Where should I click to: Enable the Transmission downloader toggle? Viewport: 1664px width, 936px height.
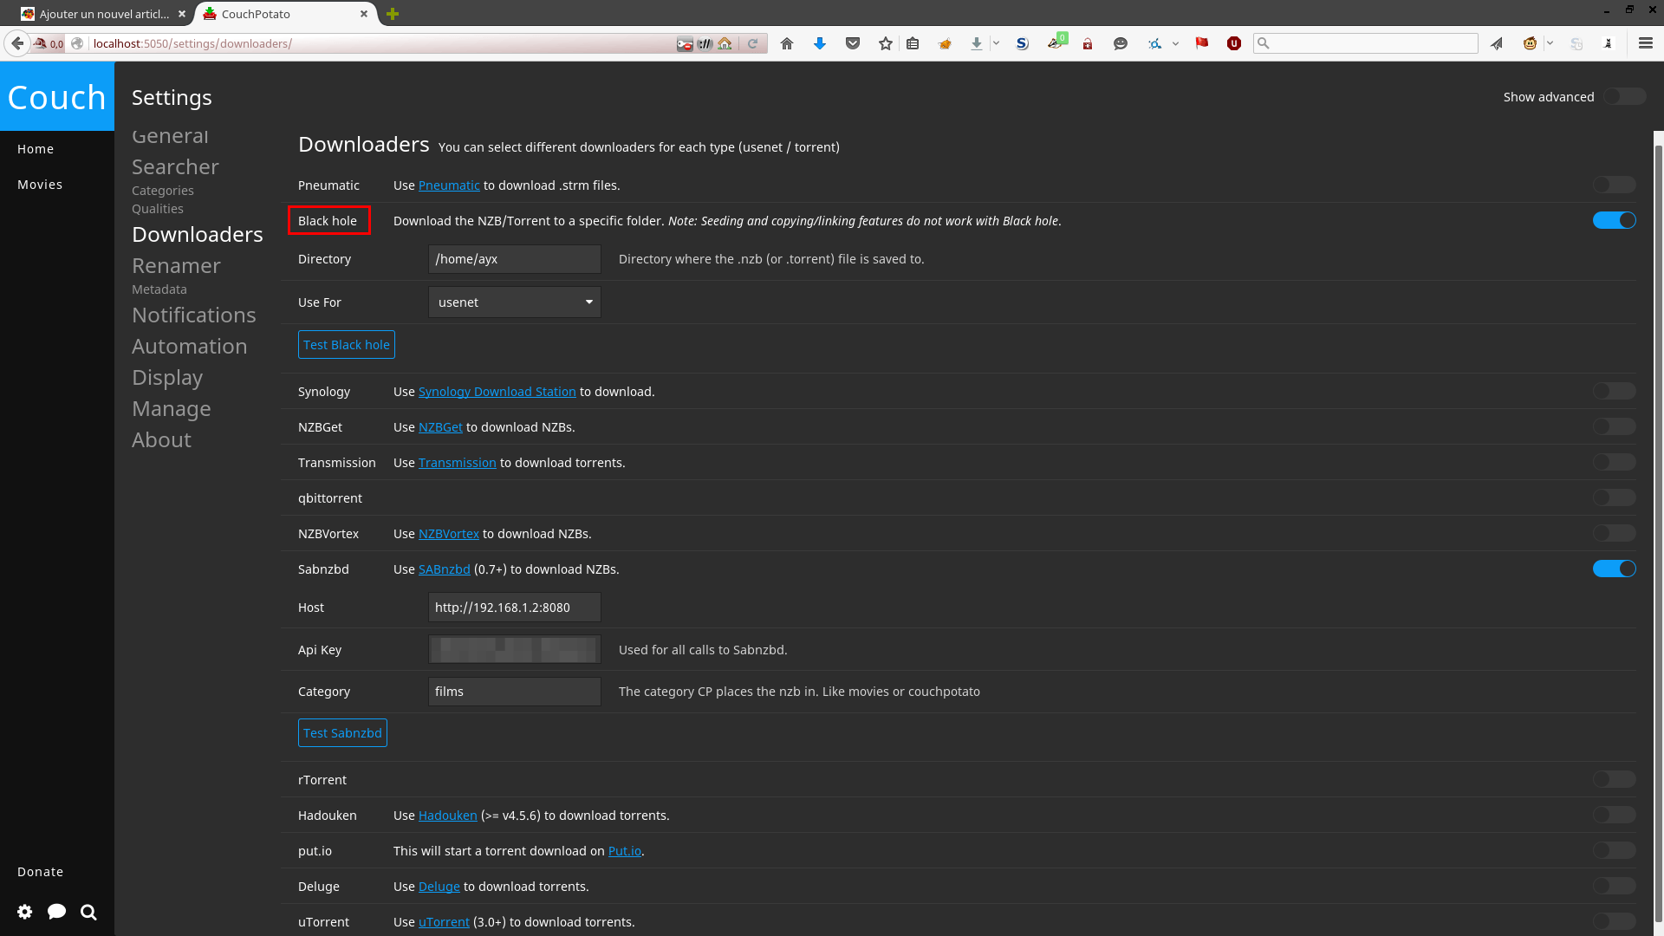[x=1614, y=462]
